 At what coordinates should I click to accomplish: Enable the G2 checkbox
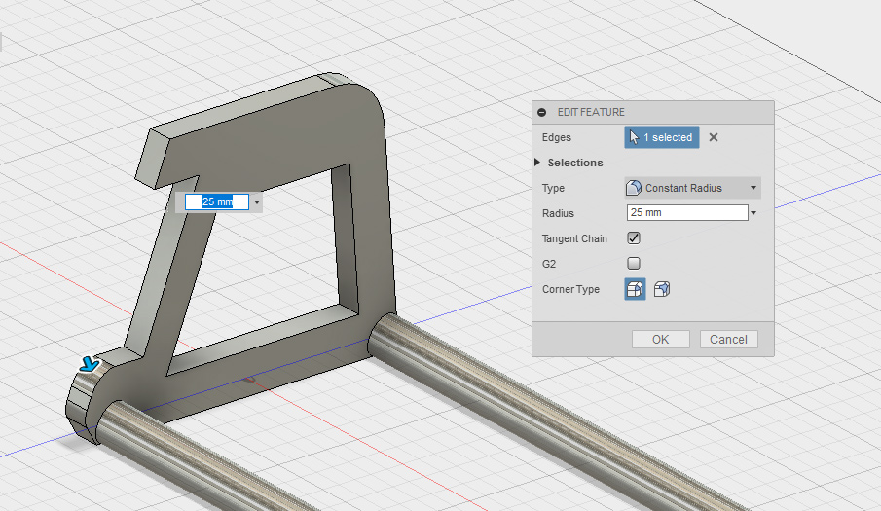point(634,263)
